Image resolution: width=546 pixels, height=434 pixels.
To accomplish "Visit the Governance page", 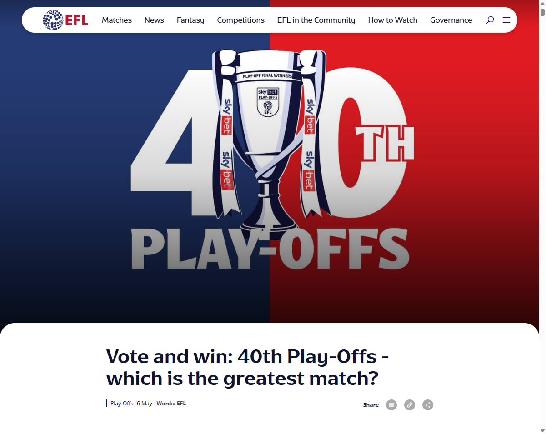I will click(451, 20).
